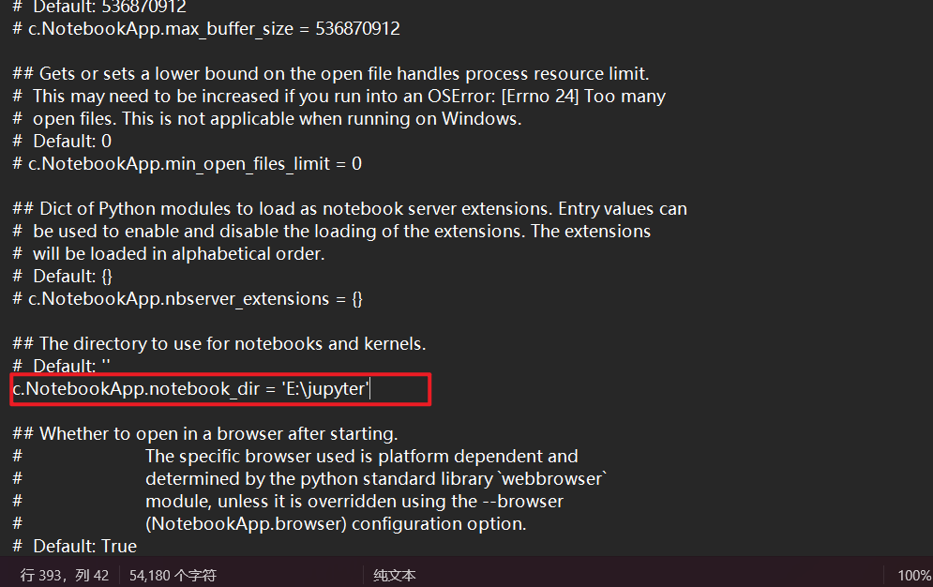The height and width of the screenshot is (587, 933).
Task: Click the 'OSError: [Errno 24]' comment line
Action: click(349, 97)
